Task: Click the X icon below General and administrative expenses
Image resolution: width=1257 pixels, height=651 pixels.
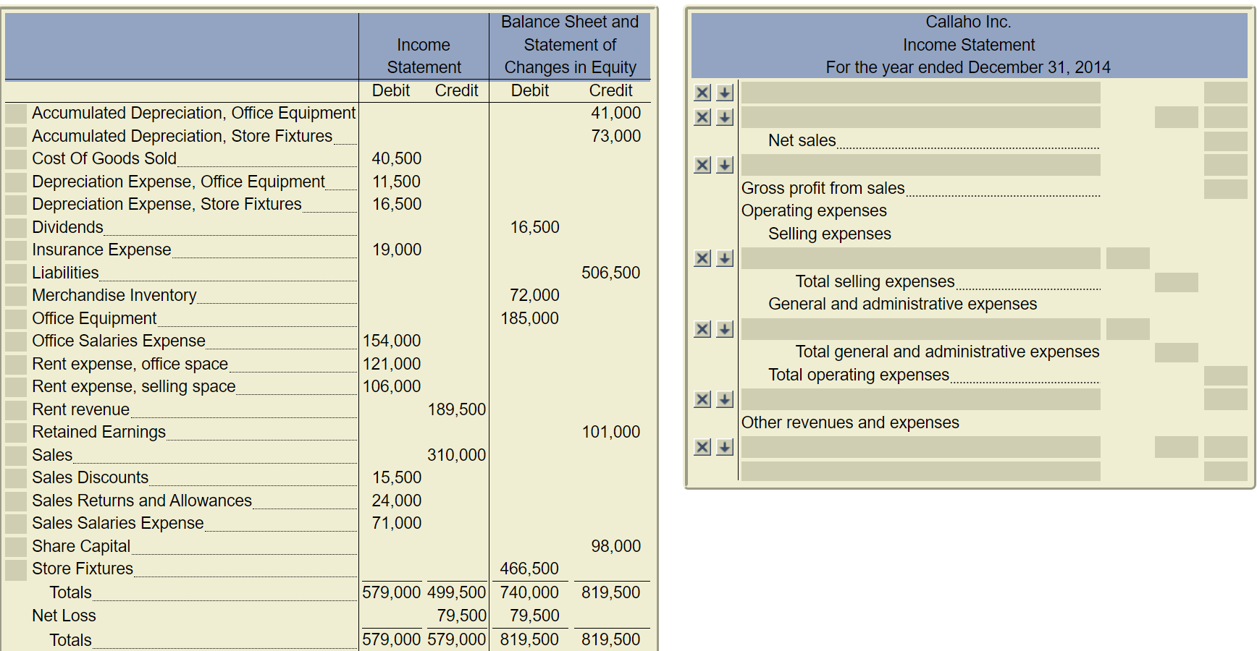Action: pos(702,328)
